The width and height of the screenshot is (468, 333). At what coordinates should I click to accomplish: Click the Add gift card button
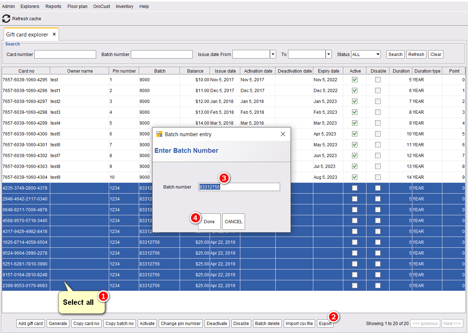(31, 324)
